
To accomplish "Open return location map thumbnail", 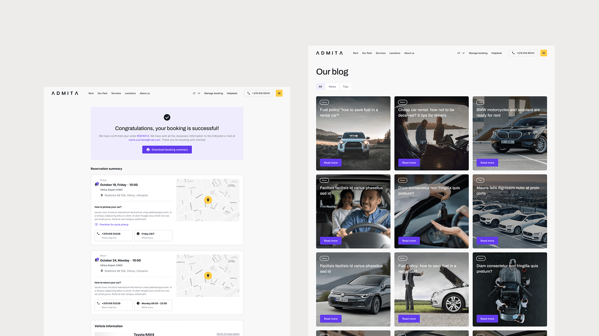I will (x=208, y=276).
